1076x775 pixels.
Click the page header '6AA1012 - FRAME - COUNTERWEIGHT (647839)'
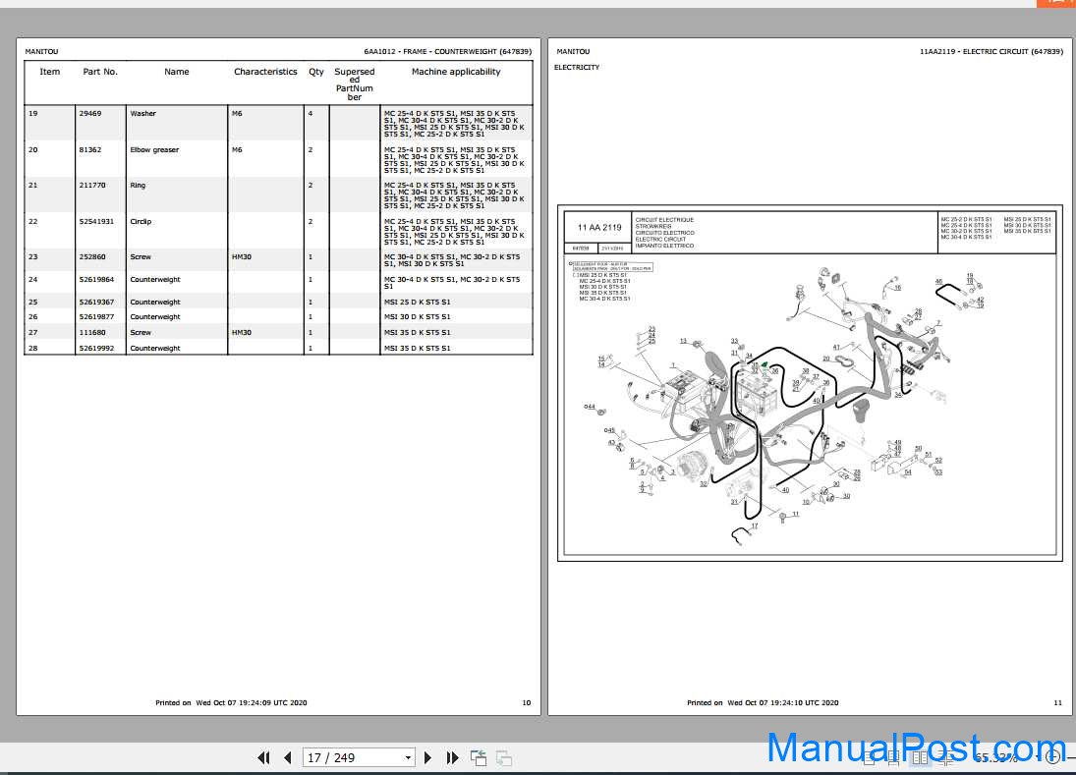pos(447,51)
